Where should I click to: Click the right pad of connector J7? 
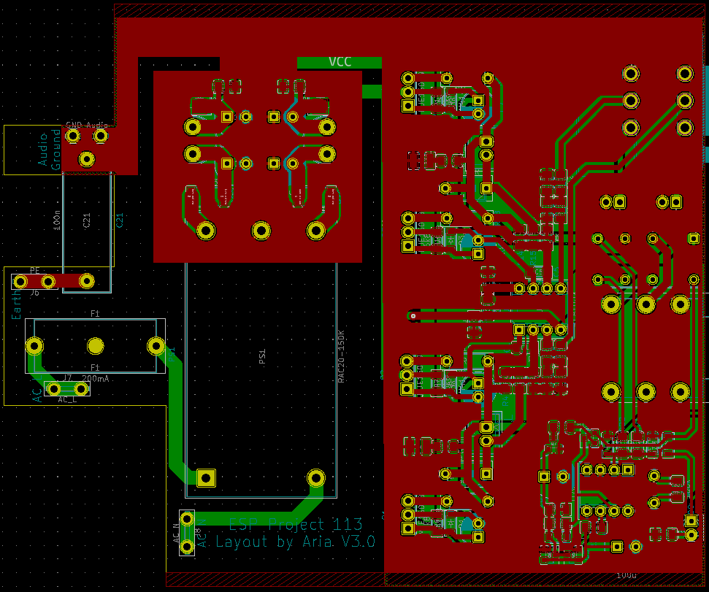tap(81, 388)
